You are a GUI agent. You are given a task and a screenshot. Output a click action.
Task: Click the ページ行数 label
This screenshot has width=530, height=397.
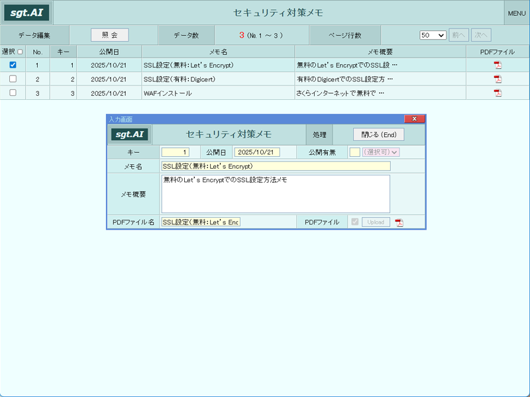pos(344,35)
